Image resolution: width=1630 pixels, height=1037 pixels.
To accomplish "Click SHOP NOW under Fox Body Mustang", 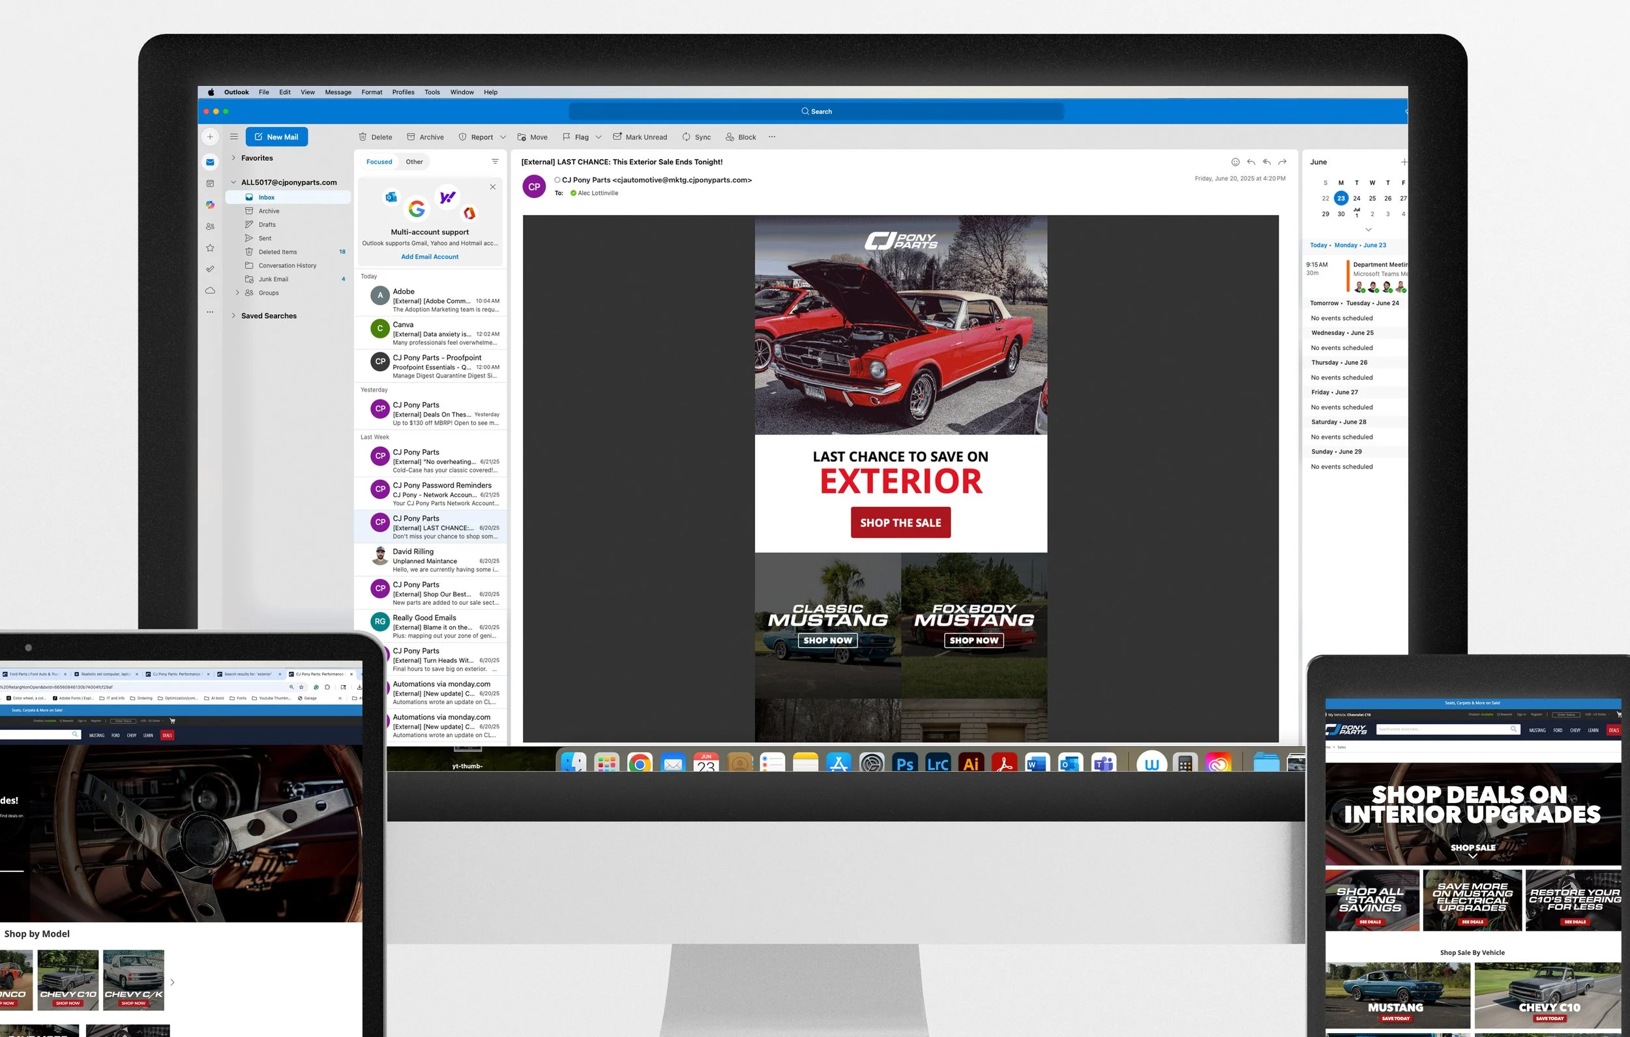I will 973,640.
